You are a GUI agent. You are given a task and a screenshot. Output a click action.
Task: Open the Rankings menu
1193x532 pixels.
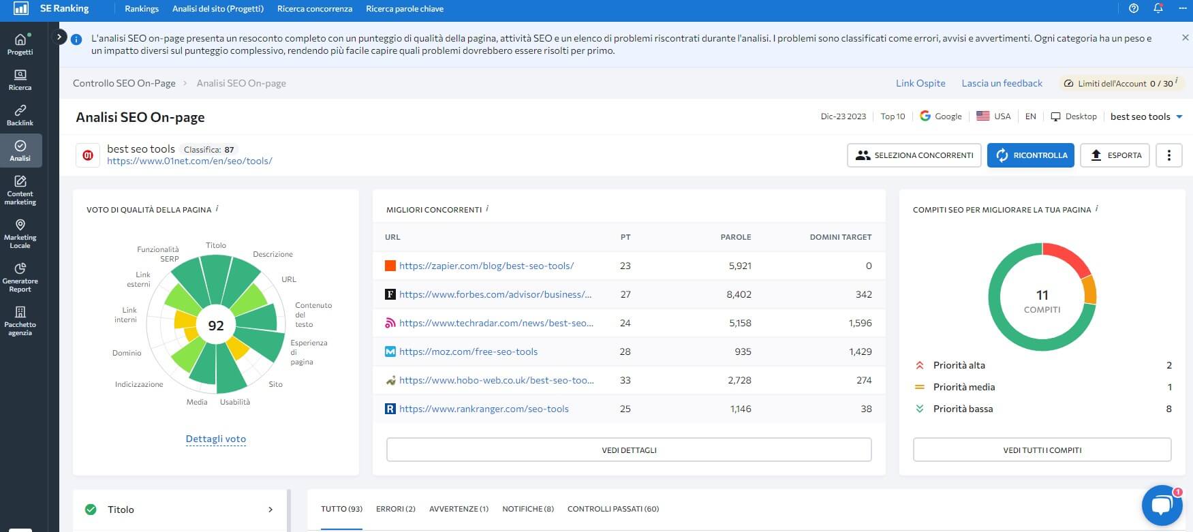(142, 9)
